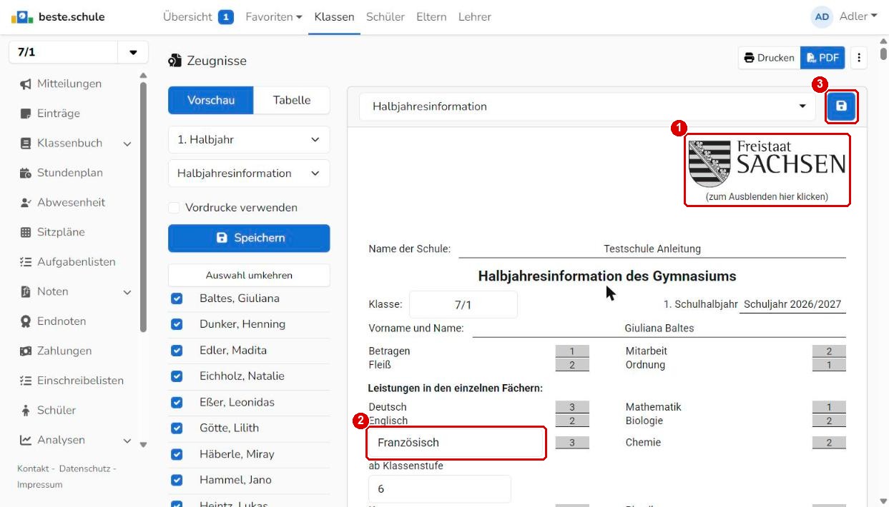889x507 pixels.
Task: Toggle checkbox for Edler, Madita
Action: [177, 351]
